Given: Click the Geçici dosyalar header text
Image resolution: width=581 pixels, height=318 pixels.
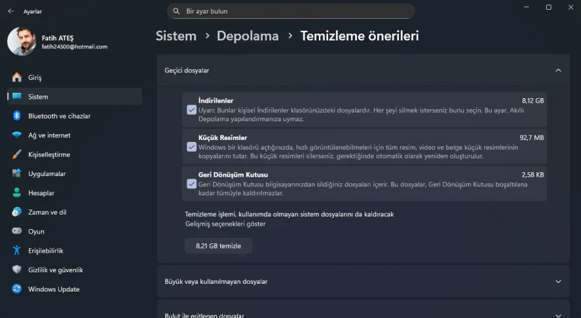Looking at the screenshot, I should (x=187, y=70).
